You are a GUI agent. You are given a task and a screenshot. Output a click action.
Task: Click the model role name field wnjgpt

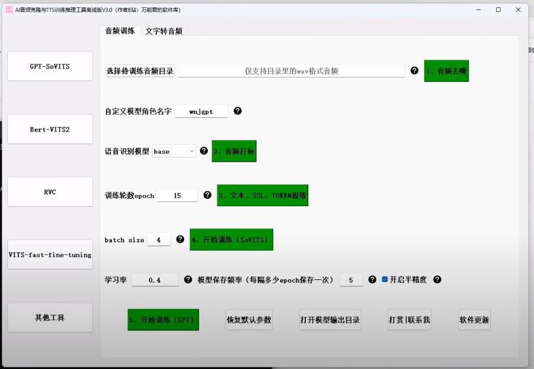pos(202,111)
